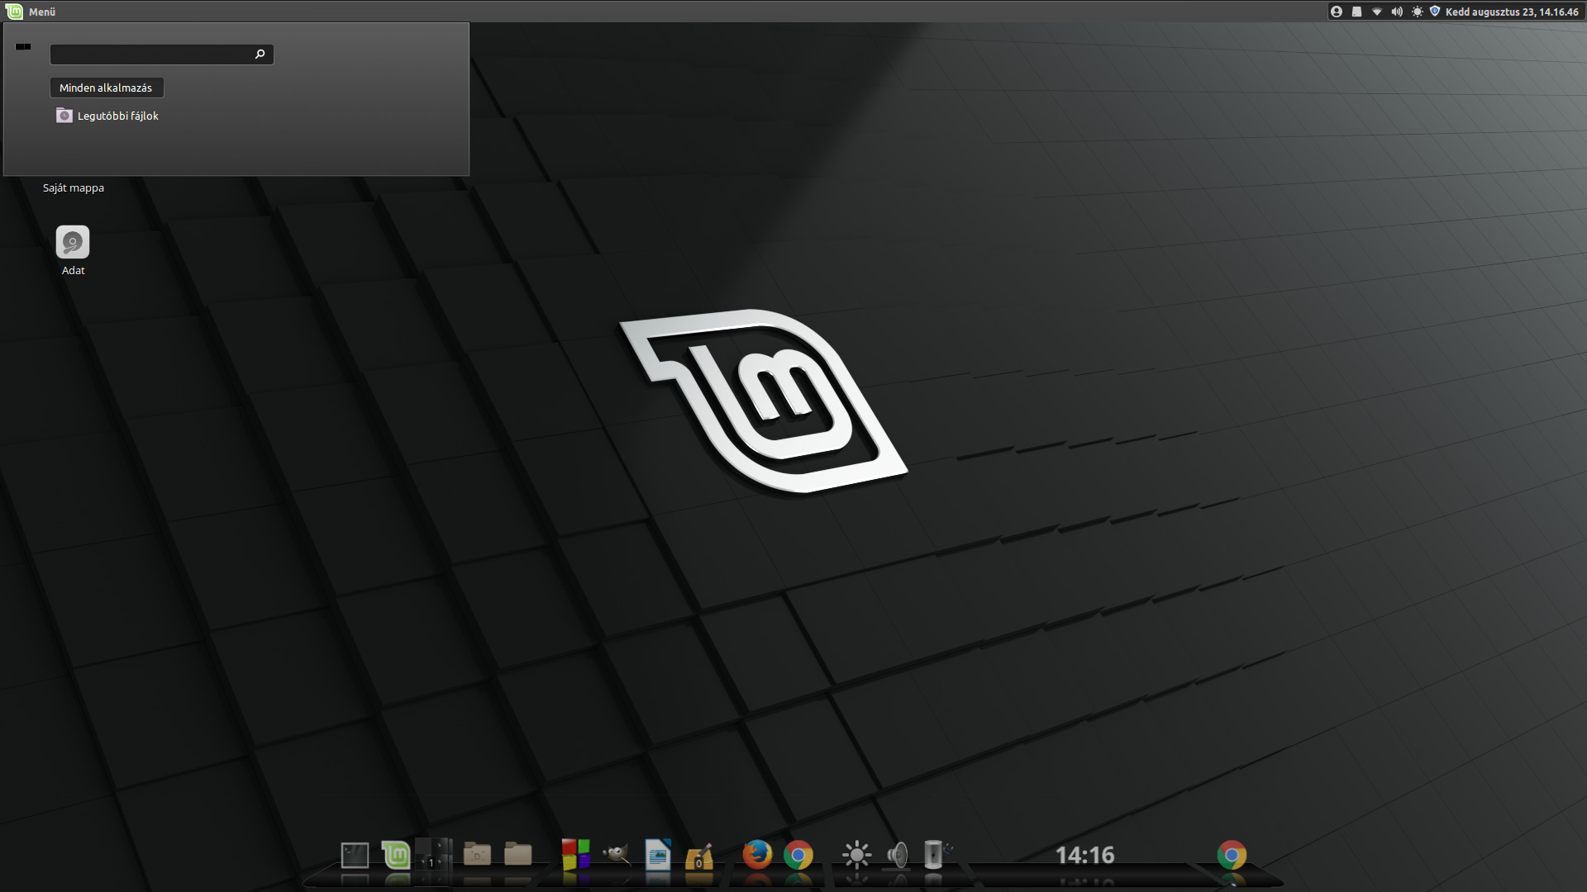The height and width of the screenshot is (892, 1587).
Task: Select the Minden alkalmazás button
Action: click(107, 88)
